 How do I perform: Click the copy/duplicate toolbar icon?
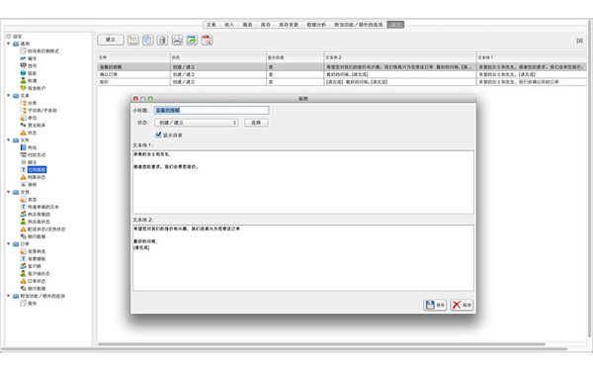point(148,40)
